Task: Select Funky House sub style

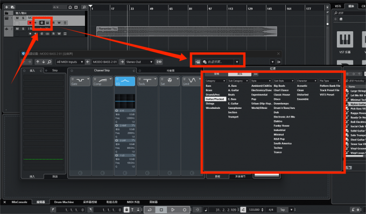Action: (x=281, y=126)
